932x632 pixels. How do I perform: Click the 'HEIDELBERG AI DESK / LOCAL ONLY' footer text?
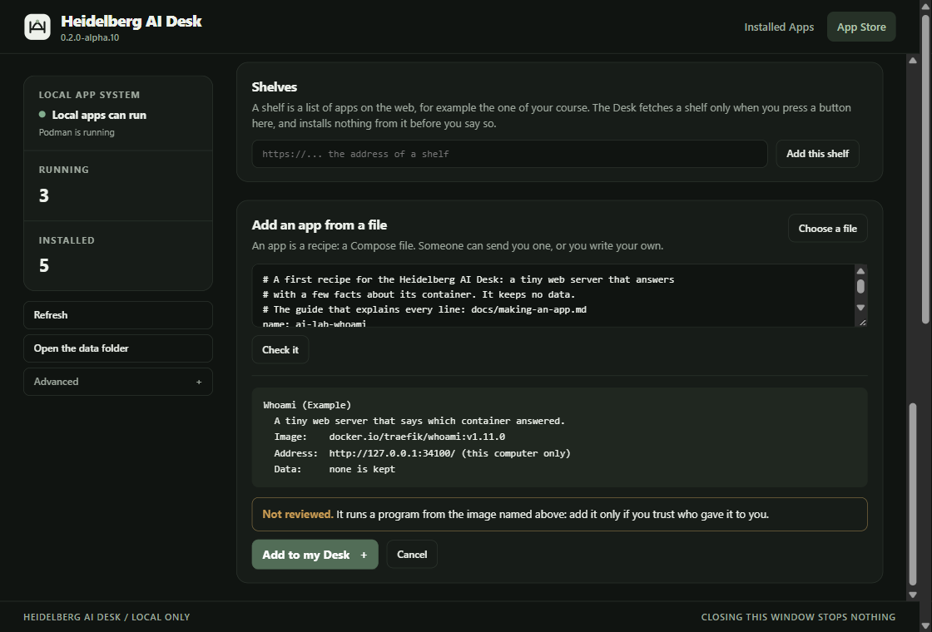107,617
